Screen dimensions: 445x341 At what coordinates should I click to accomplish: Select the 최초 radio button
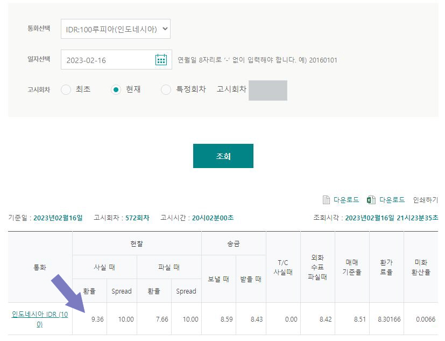[x=66, y=89]
